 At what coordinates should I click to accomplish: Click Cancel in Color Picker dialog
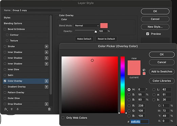(162, 62)
